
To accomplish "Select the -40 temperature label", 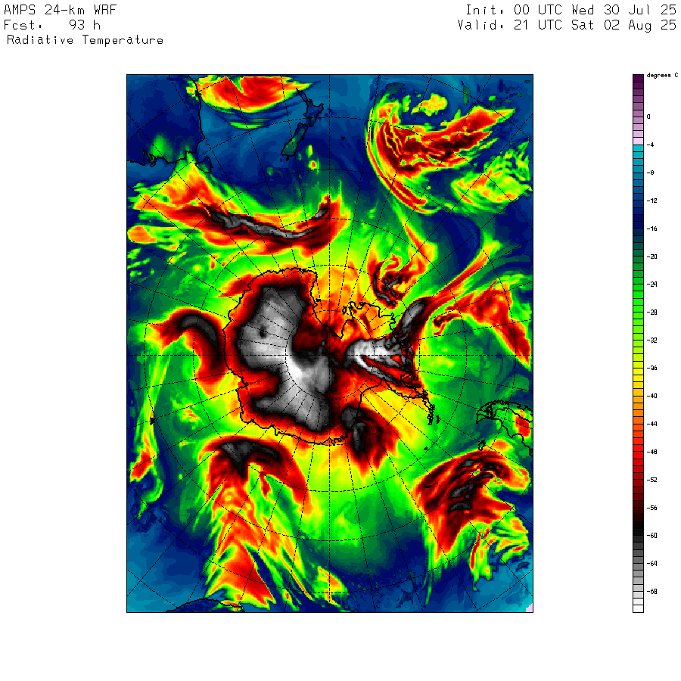I will 652,396.
